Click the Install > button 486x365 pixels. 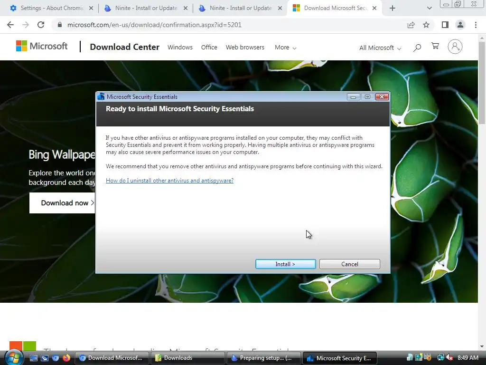285,264
